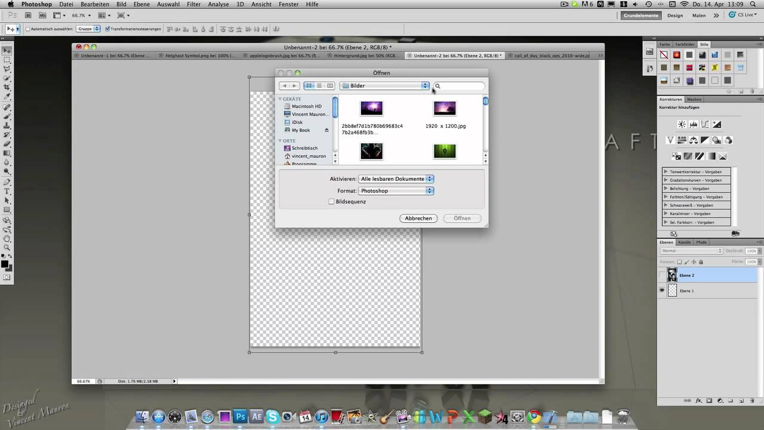Select the Brush tool
The image size is (764, 430).
(x=7, y=116)
